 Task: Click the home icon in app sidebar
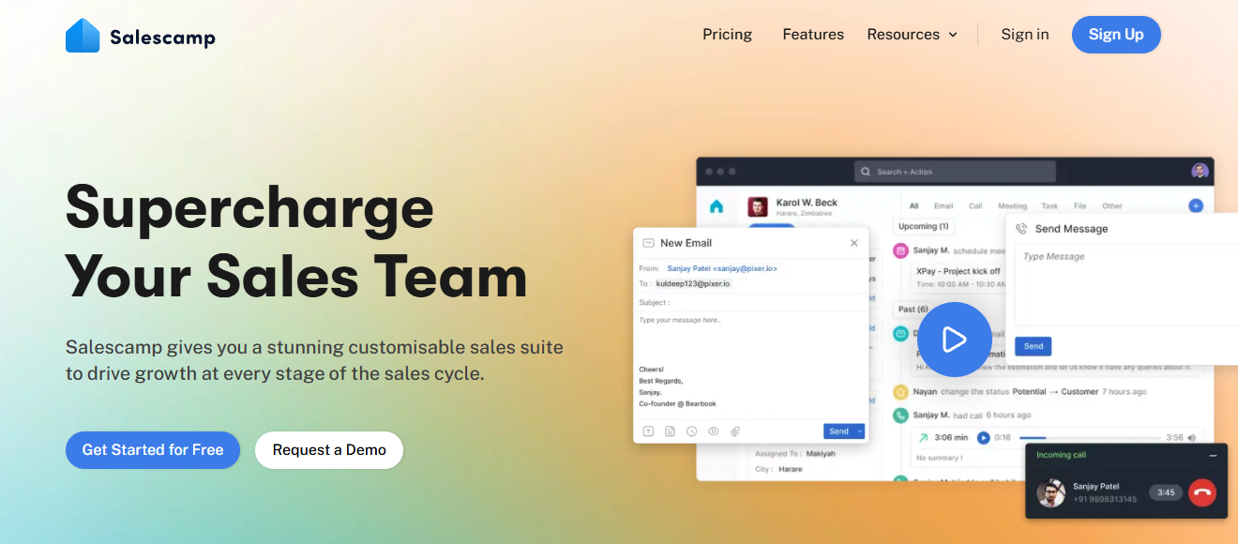pos(717,206)
